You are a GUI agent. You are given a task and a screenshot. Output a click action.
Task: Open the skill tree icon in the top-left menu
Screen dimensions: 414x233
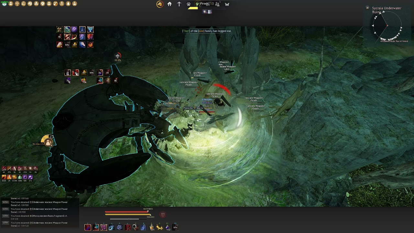(x=17, y=4)
